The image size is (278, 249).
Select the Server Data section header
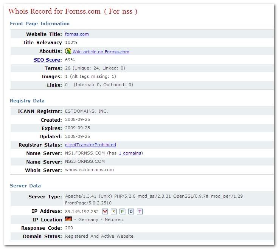point(25,186)
